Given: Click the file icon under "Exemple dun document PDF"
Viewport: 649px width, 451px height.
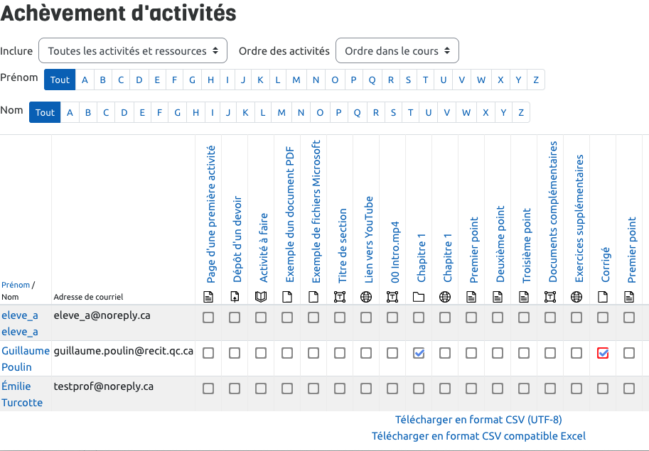Looking at the screenshot, I should pyautogui.click(x=287, y=297).
